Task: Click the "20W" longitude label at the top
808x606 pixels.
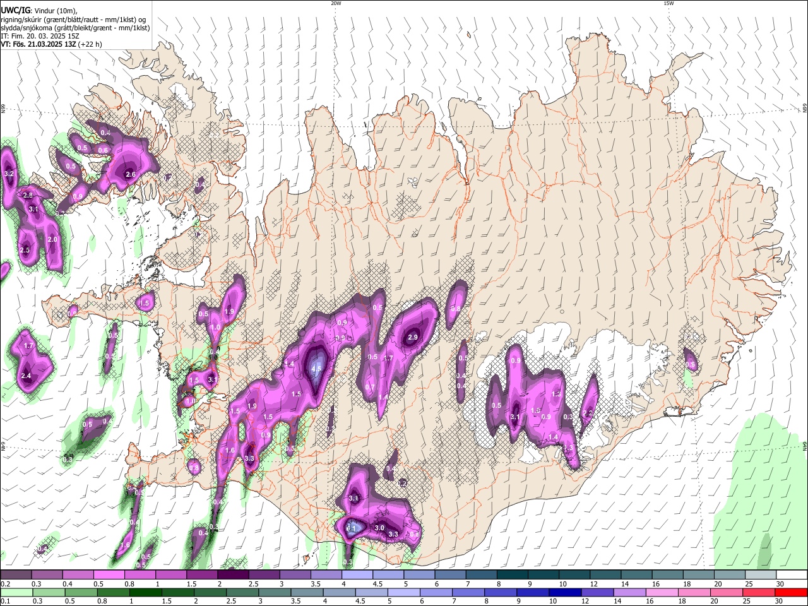Action: click(336, 3)
